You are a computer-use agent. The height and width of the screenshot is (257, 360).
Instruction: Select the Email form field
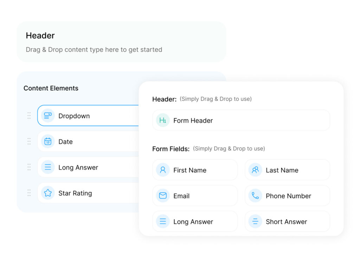point(195,195)
